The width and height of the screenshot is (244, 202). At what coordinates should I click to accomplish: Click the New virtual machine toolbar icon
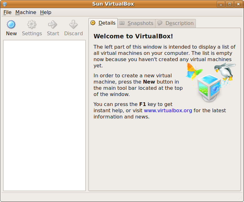tap(11, 25)
